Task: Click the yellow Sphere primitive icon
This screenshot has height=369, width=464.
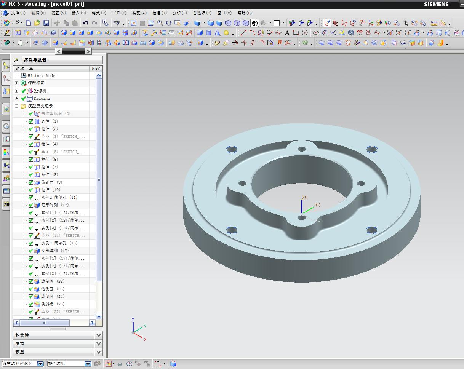Action: [226, 33]
